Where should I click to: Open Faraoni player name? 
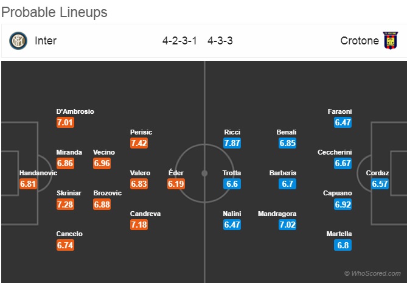(339, 111)
